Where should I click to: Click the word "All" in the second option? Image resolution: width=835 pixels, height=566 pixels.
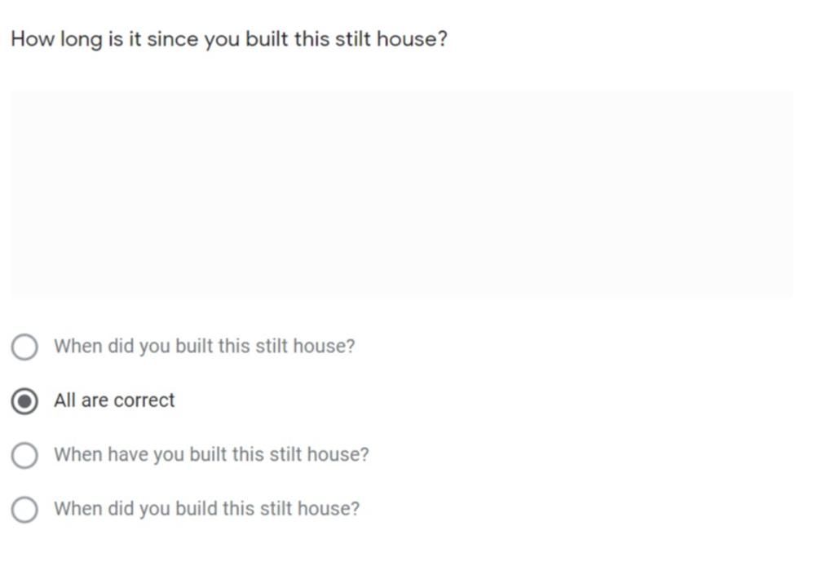click(64, 400)
